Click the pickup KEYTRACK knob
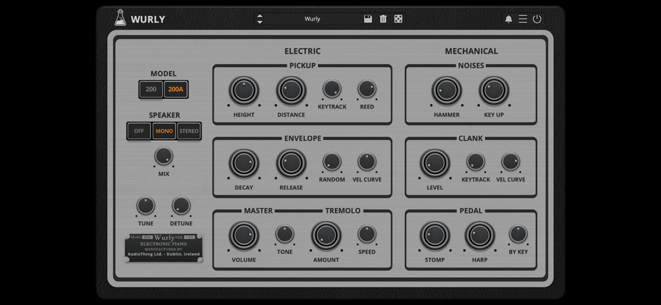661x305 pixels. 332,89
